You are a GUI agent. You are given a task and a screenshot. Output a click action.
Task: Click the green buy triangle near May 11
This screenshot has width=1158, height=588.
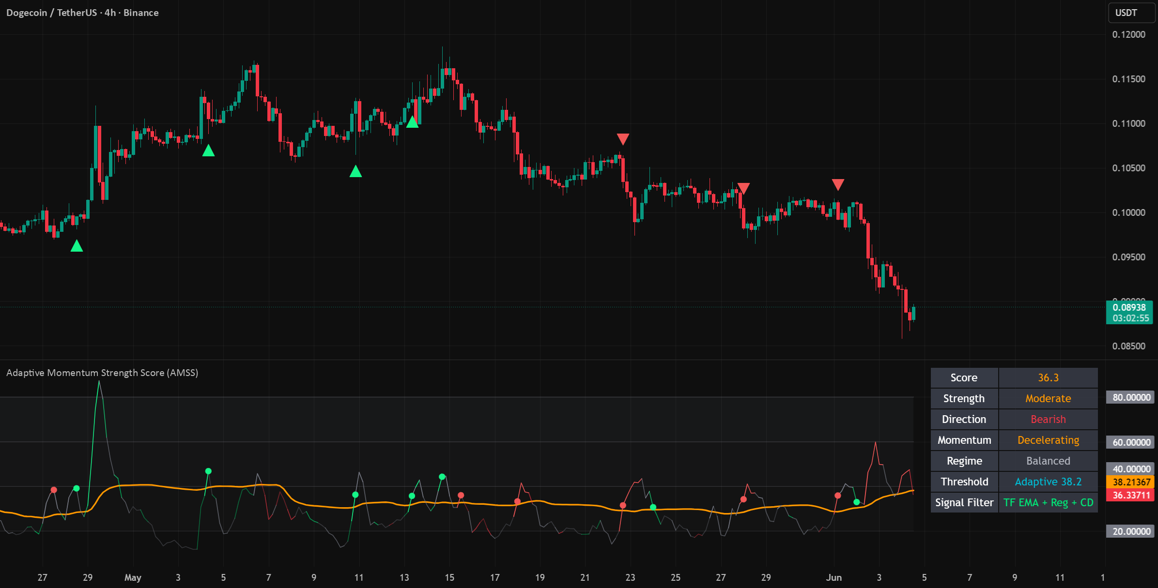tap(355, 171)
